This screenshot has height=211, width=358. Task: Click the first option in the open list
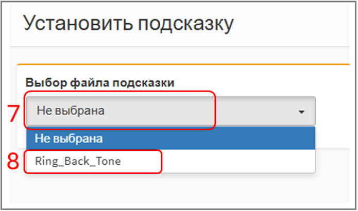coord(170,138)
